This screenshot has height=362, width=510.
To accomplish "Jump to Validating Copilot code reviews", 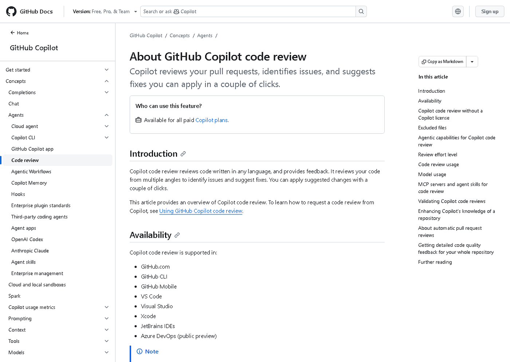I will click(x=452, y=201).
